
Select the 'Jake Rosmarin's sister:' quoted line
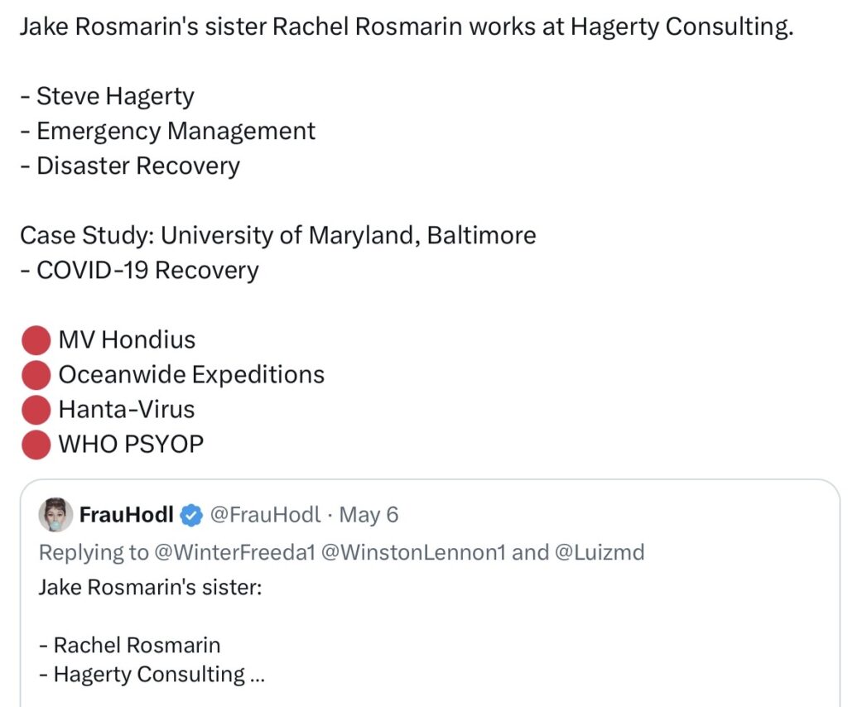pos(151,587)
